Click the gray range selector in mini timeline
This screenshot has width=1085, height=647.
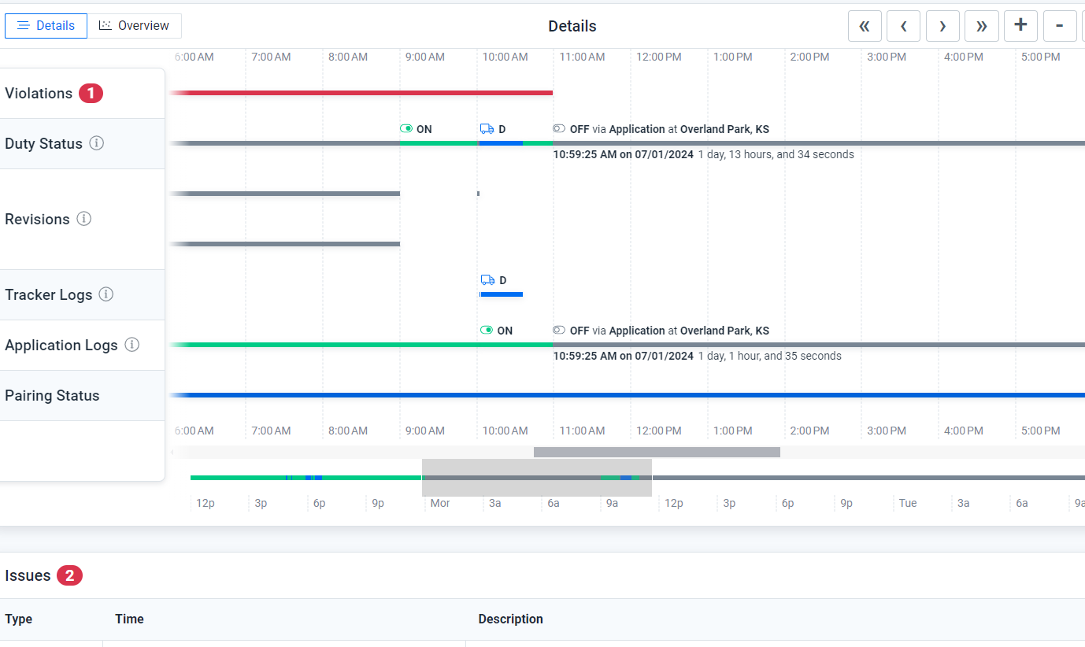tap(536, 478)
